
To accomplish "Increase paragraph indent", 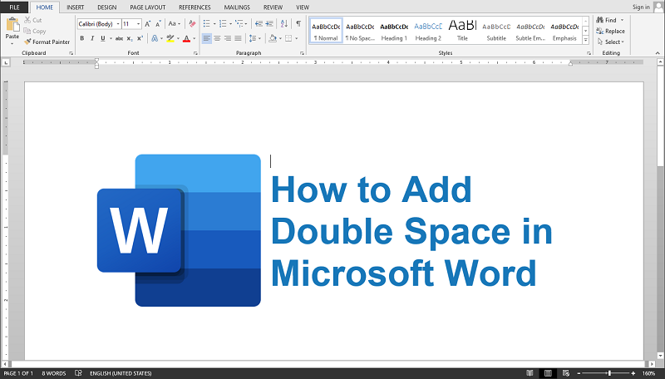I will 269,24.
